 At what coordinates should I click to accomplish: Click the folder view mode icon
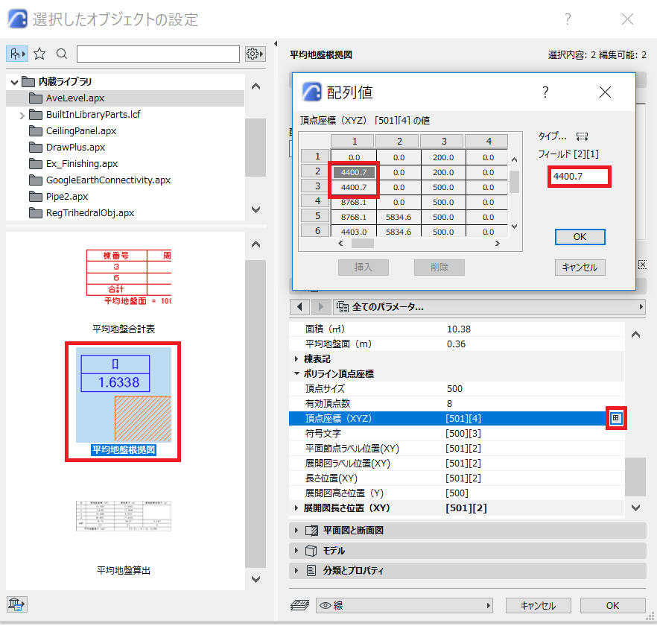click(x=17, y=54)
